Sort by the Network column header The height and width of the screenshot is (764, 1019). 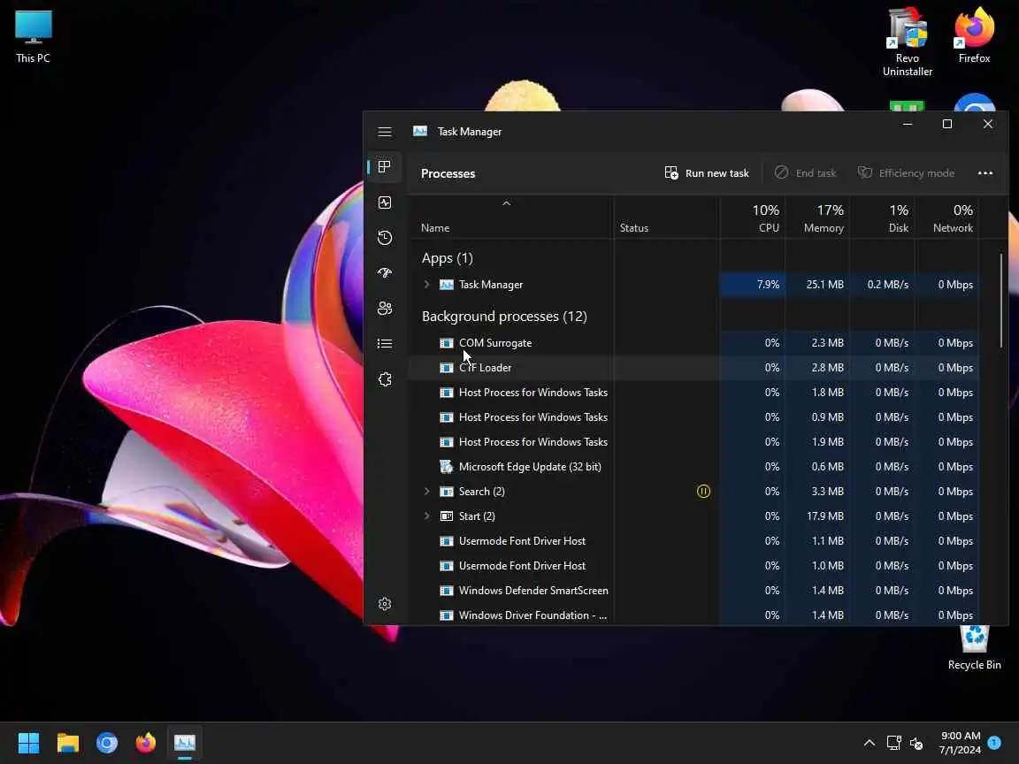tap(946, 218)
